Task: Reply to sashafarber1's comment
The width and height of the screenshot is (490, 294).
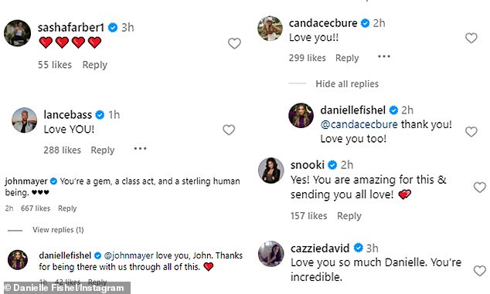Action: tap(95, 65)
